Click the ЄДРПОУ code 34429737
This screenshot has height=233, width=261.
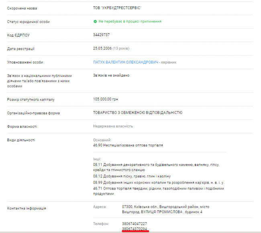pyautogui.click(x=101, y=35)
